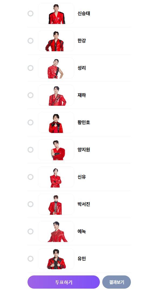Screen dimensions: 160x290
Task: Click 박서진's contestant photo
Action: (56, 204)
